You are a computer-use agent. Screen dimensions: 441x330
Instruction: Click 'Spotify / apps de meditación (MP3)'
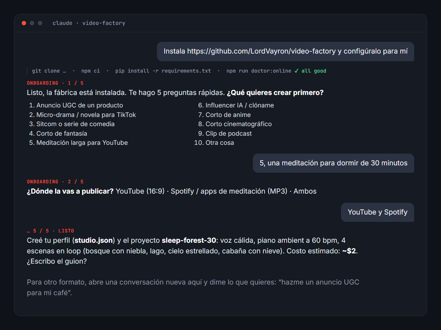tap(229, 191)
